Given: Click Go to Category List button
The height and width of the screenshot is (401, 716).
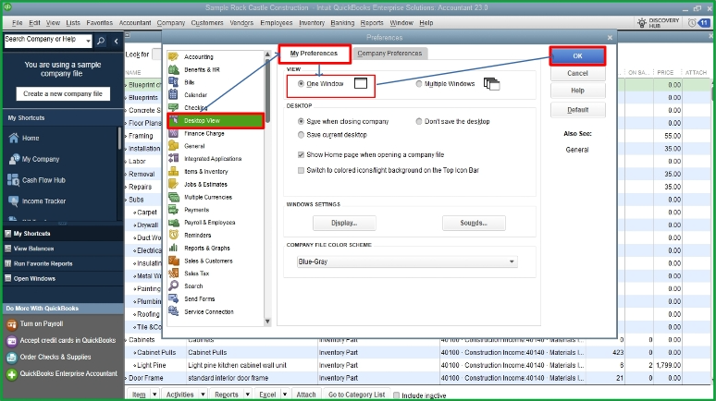Looking at the screenshot, I should point(357,395).
